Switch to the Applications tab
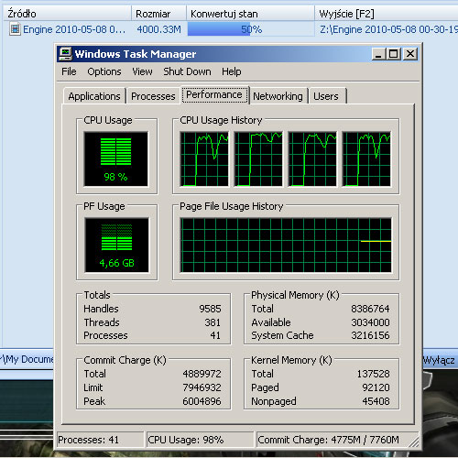This screenshot has height=458, width=458. coord(94,96)
